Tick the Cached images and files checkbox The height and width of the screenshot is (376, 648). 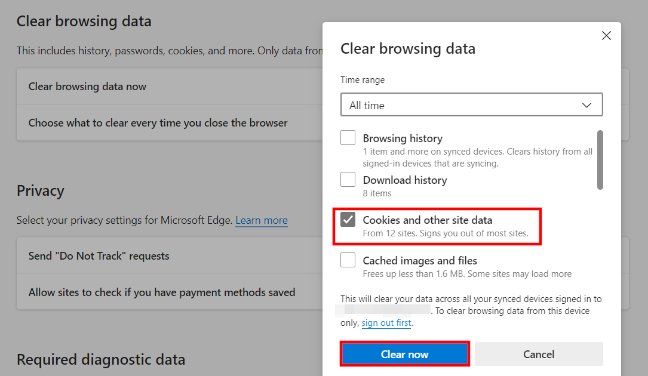click(x=348, y=260)
